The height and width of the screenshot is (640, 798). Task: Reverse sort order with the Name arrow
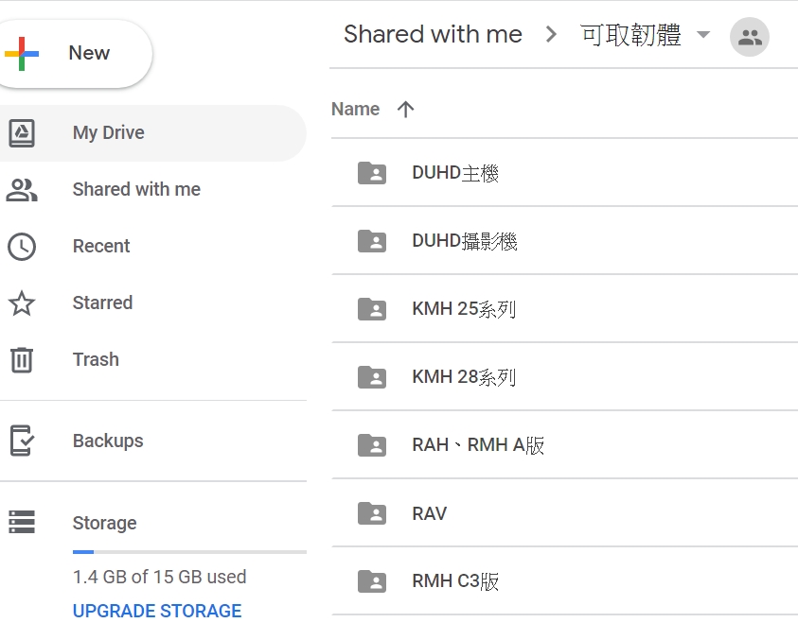(405, 109)
